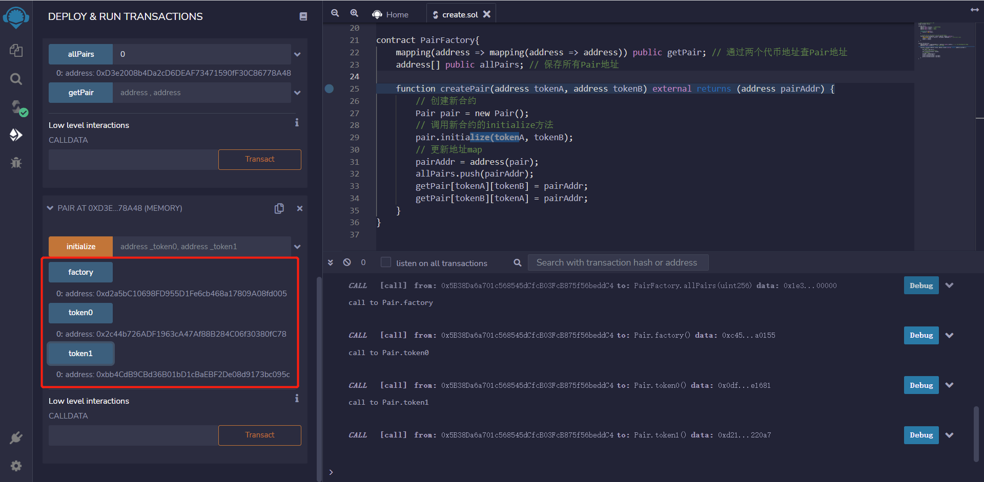Open the File Explorer sidebar icon
The image size is (984, 482).
[x=16, y=50]
